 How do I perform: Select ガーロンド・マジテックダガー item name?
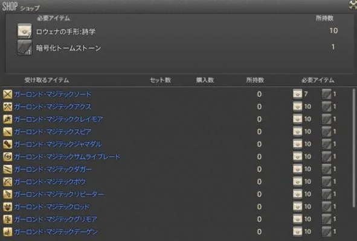tap(53, 169)
